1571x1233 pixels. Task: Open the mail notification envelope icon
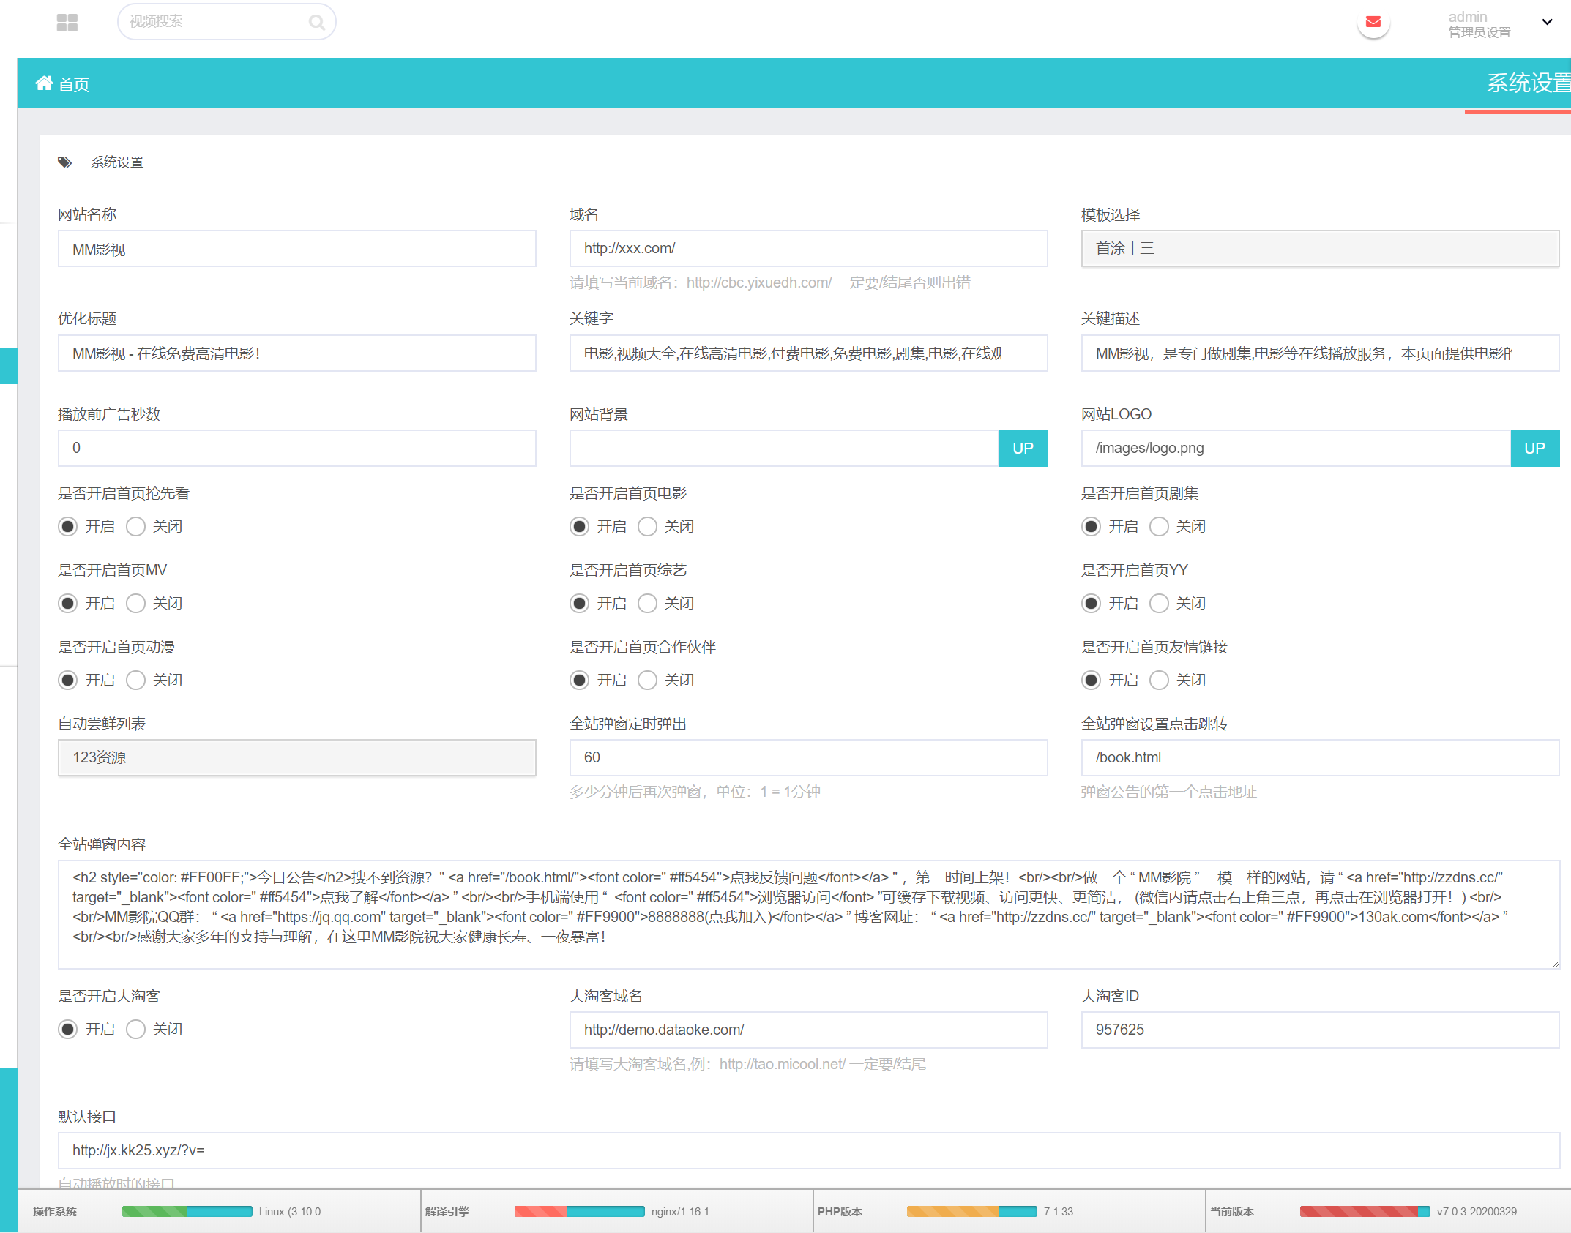pos(1373,22)
